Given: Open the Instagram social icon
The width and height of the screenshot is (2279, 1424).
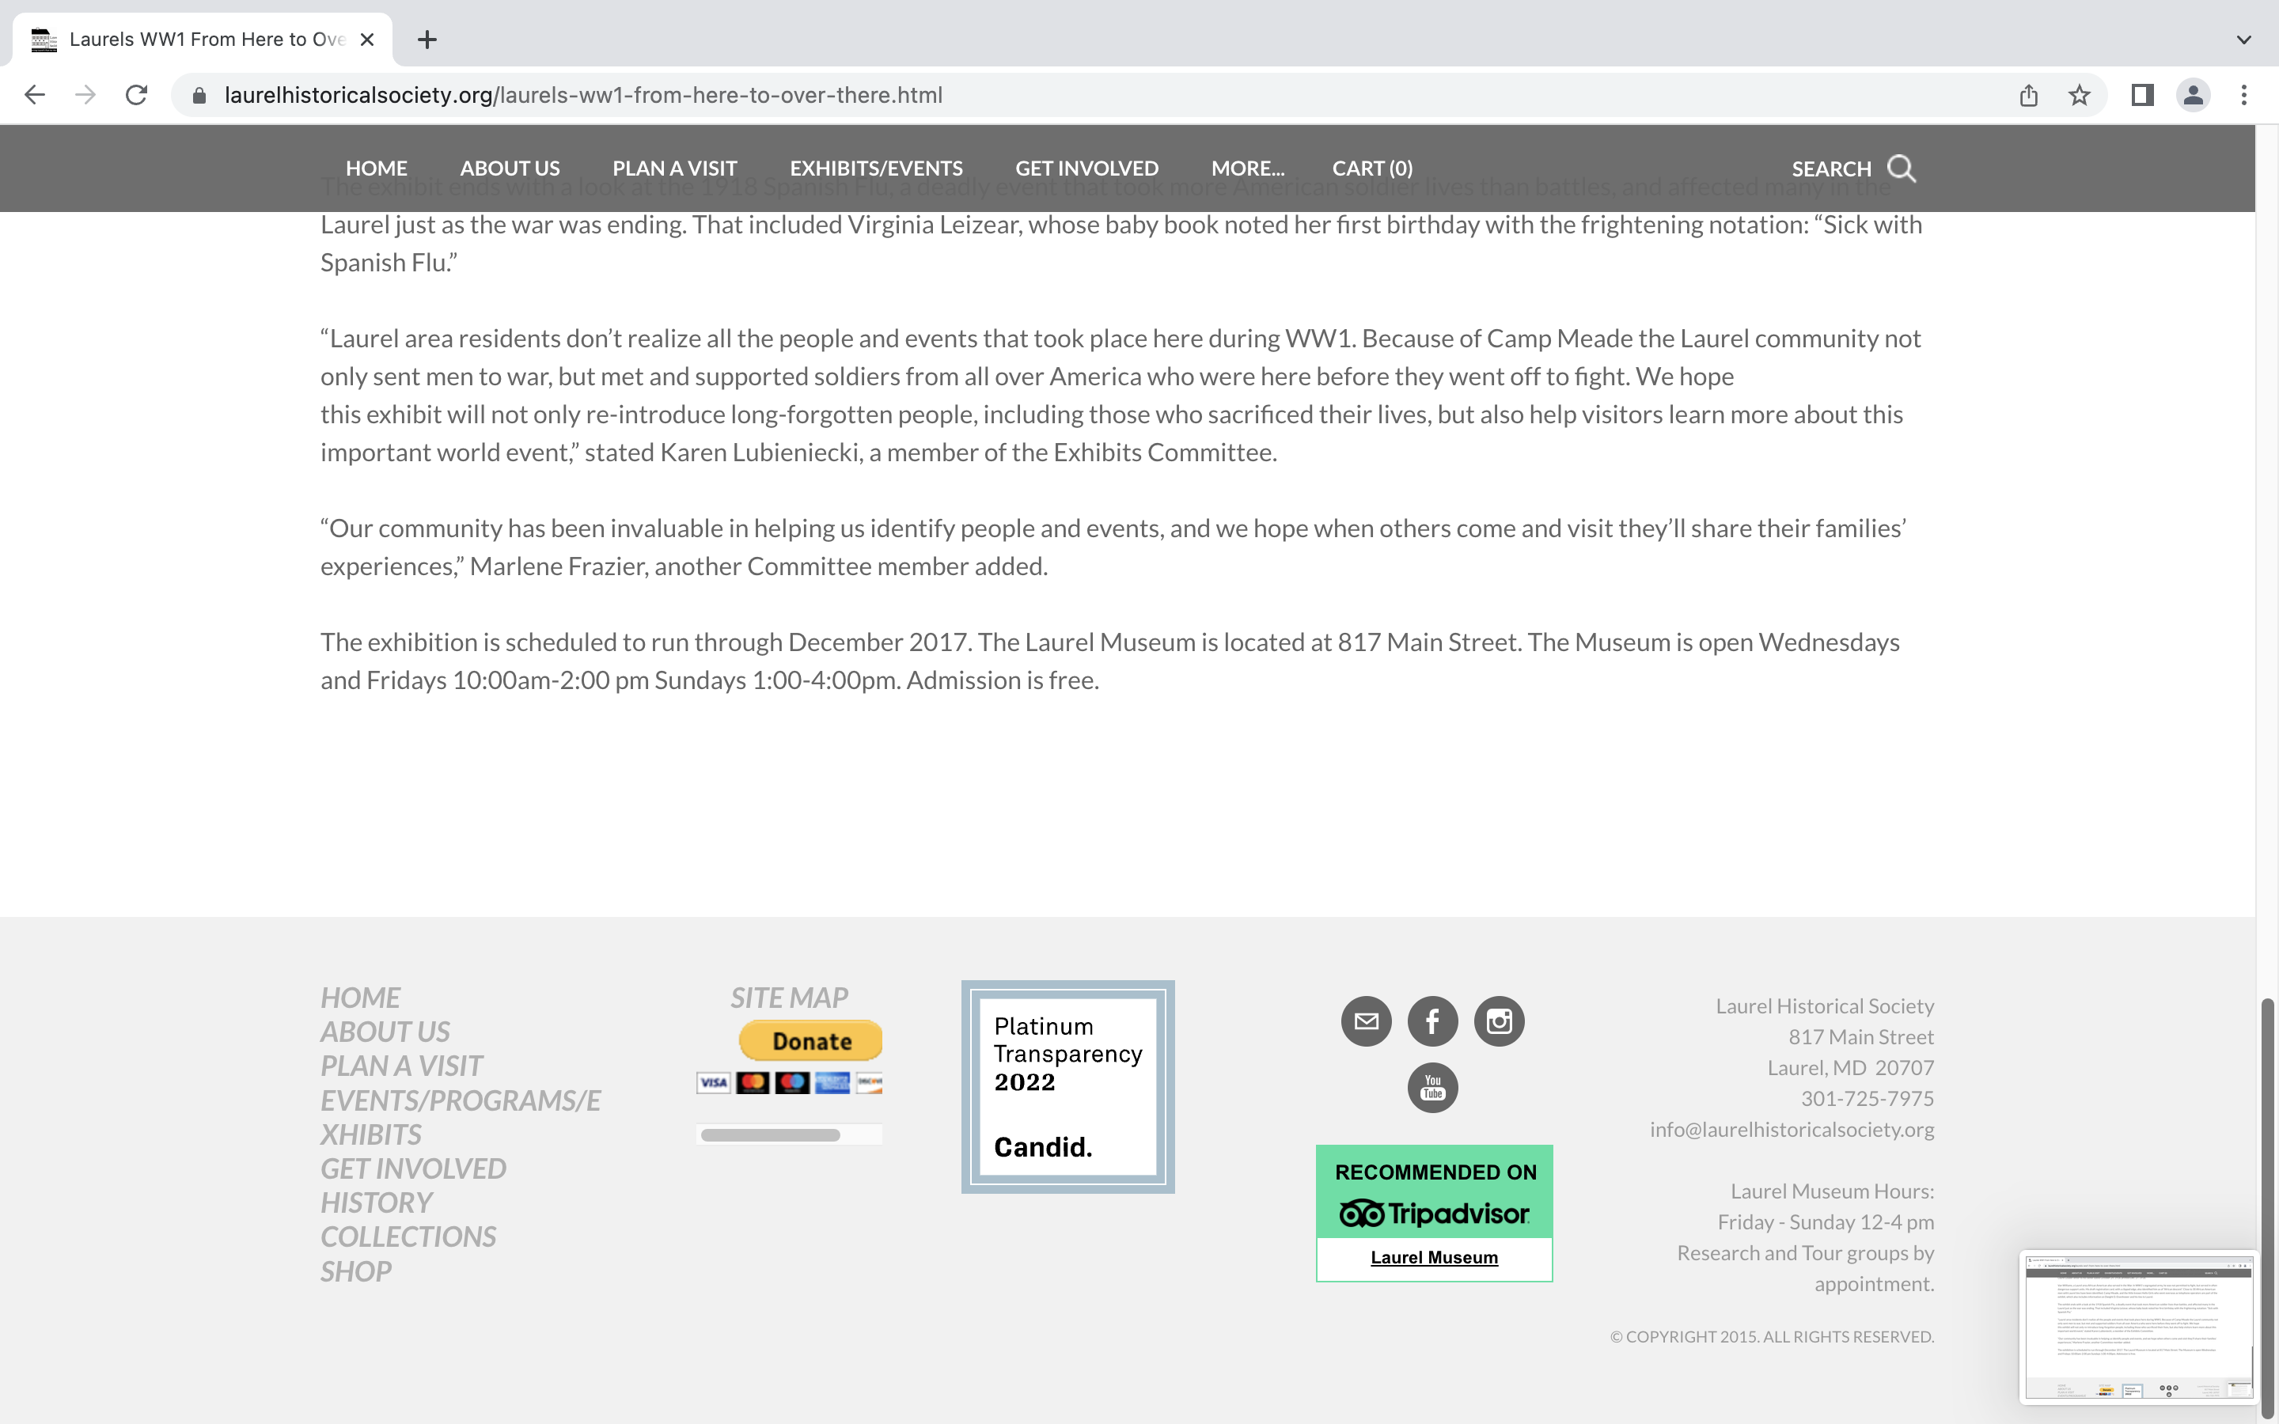Looking at the screenshot, I should coord(1498,1021).
